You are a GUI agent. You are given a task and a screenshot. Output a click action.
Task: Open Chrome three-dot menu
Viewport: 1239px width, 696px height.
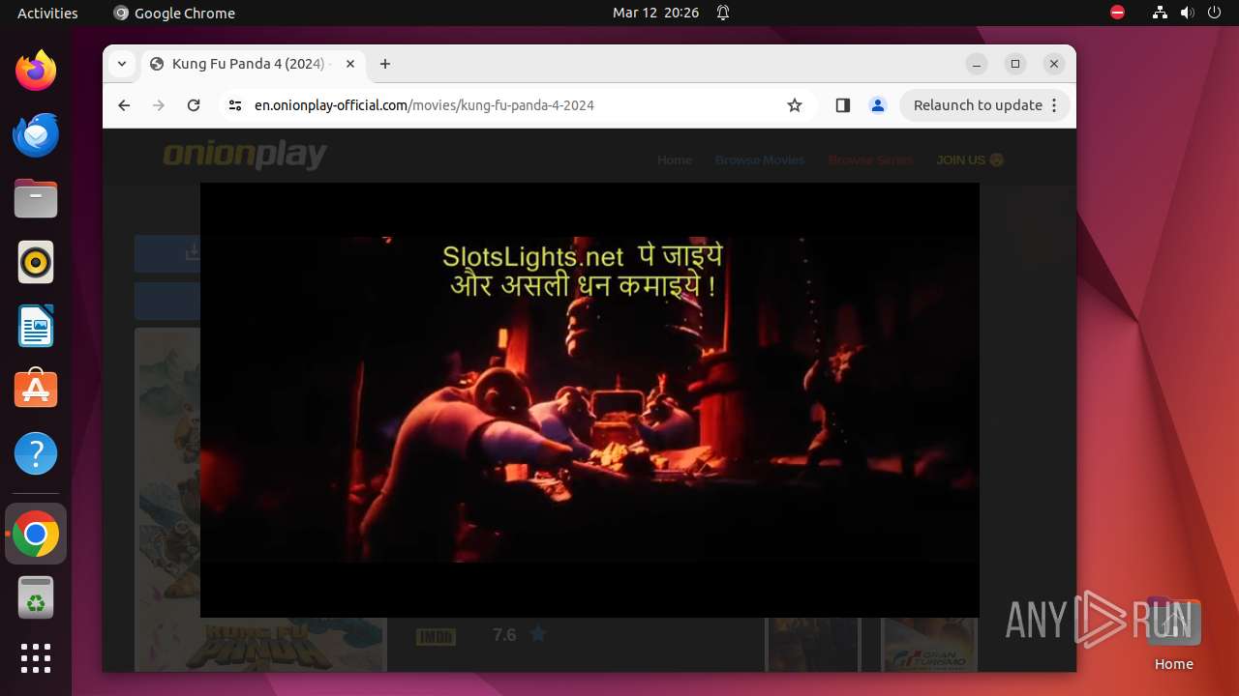point(1055,105)
